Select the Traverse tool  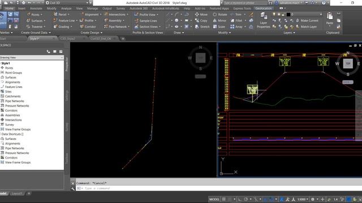(36, 27)
